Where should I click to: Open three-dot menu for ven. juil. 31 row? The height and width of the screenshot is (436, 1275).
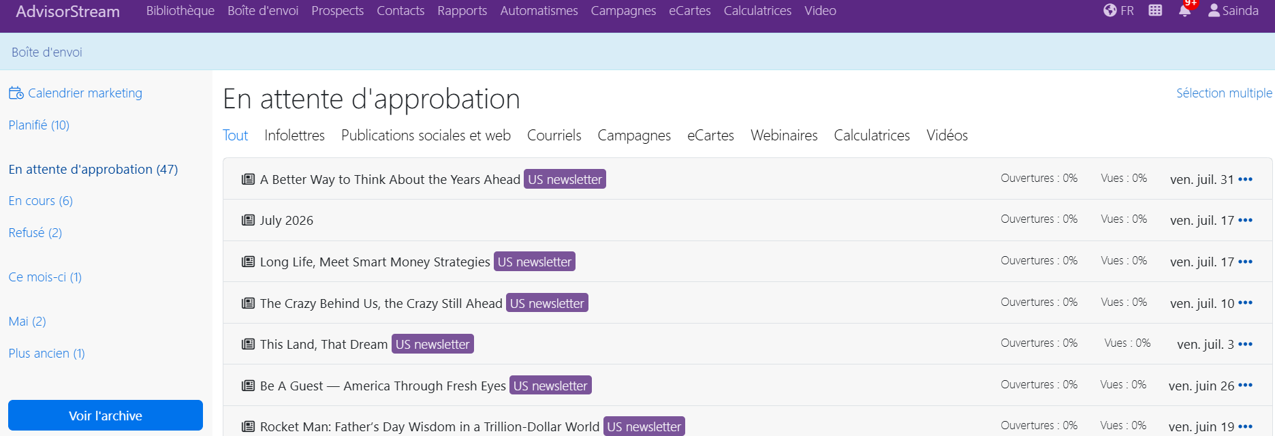click(1246, 179)
